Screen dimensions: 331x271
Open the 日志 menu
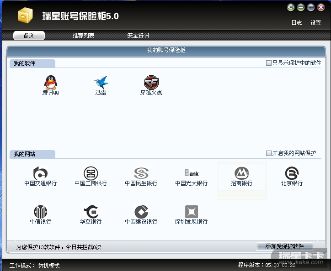(x=297, y=22)
